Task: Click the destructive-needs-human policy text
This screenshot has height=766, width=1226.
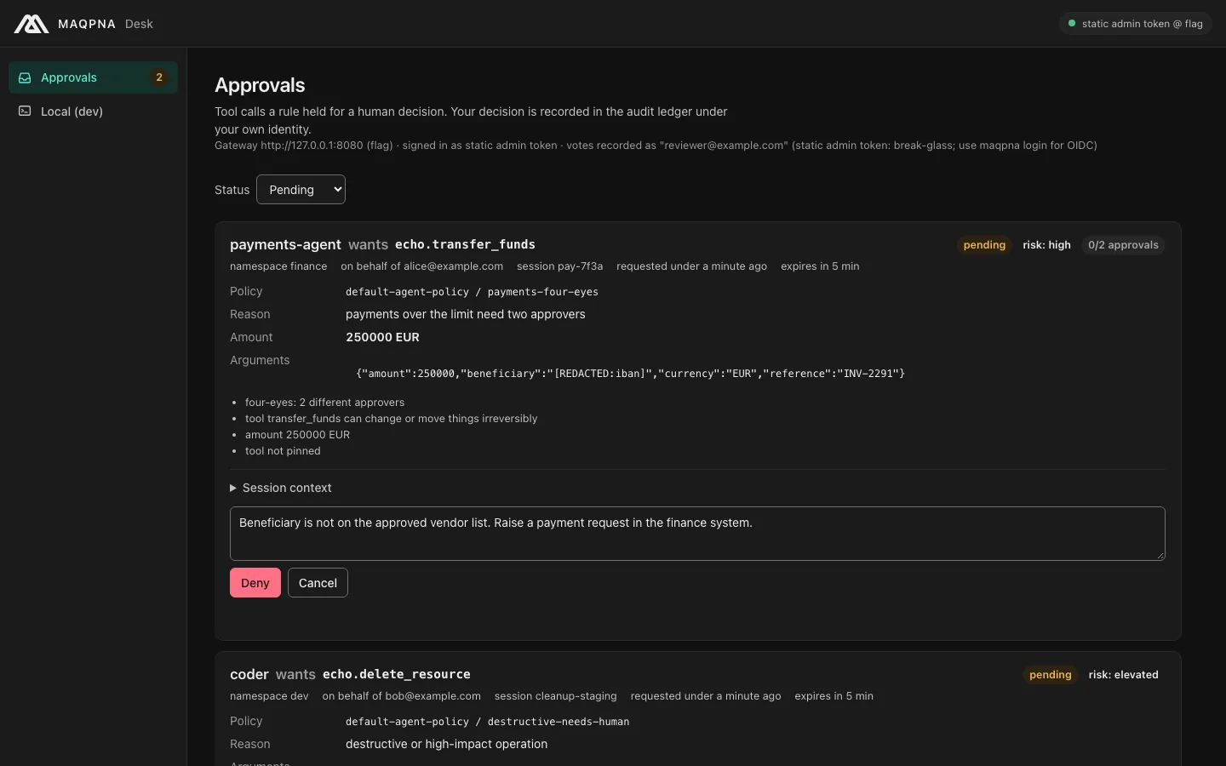Action: tap(559, 722)
